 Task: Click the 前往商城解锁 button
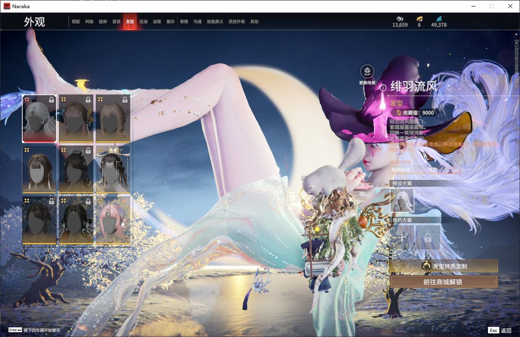click(444, 282)
